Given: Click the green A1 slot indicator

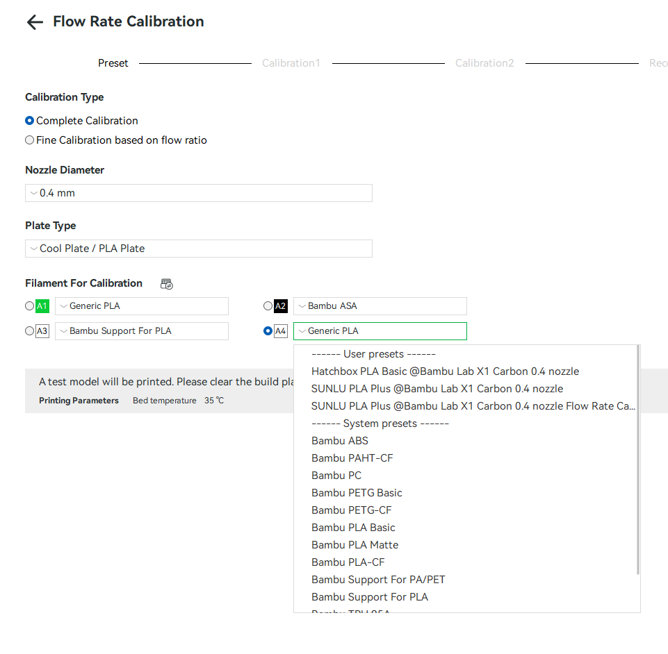Looking at the screenshot, I should pos(43,305).
